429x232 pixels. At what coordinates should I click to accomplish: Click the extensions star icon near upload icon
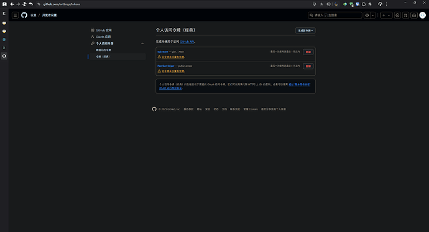370,4
